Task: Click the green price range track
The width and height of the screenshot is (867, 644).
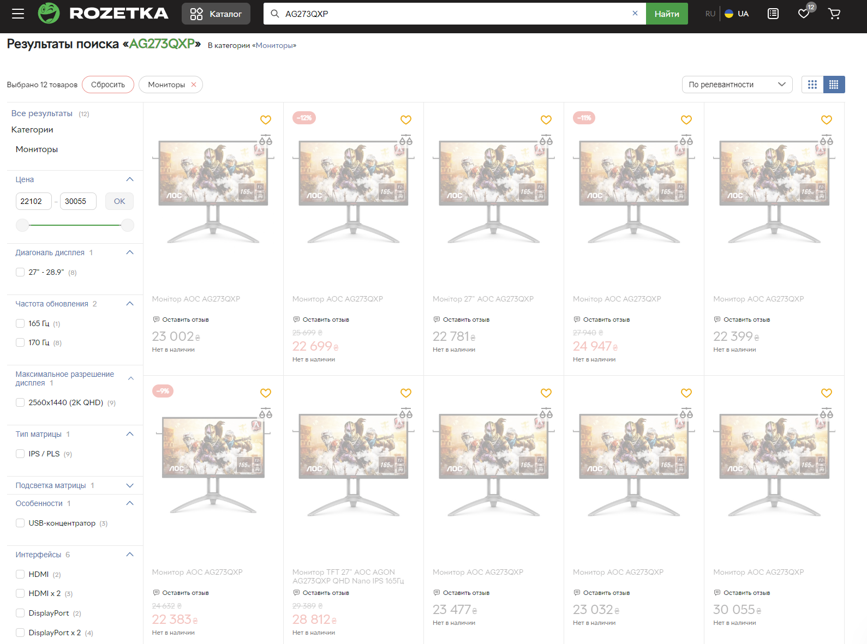Action: pos(75,225)
